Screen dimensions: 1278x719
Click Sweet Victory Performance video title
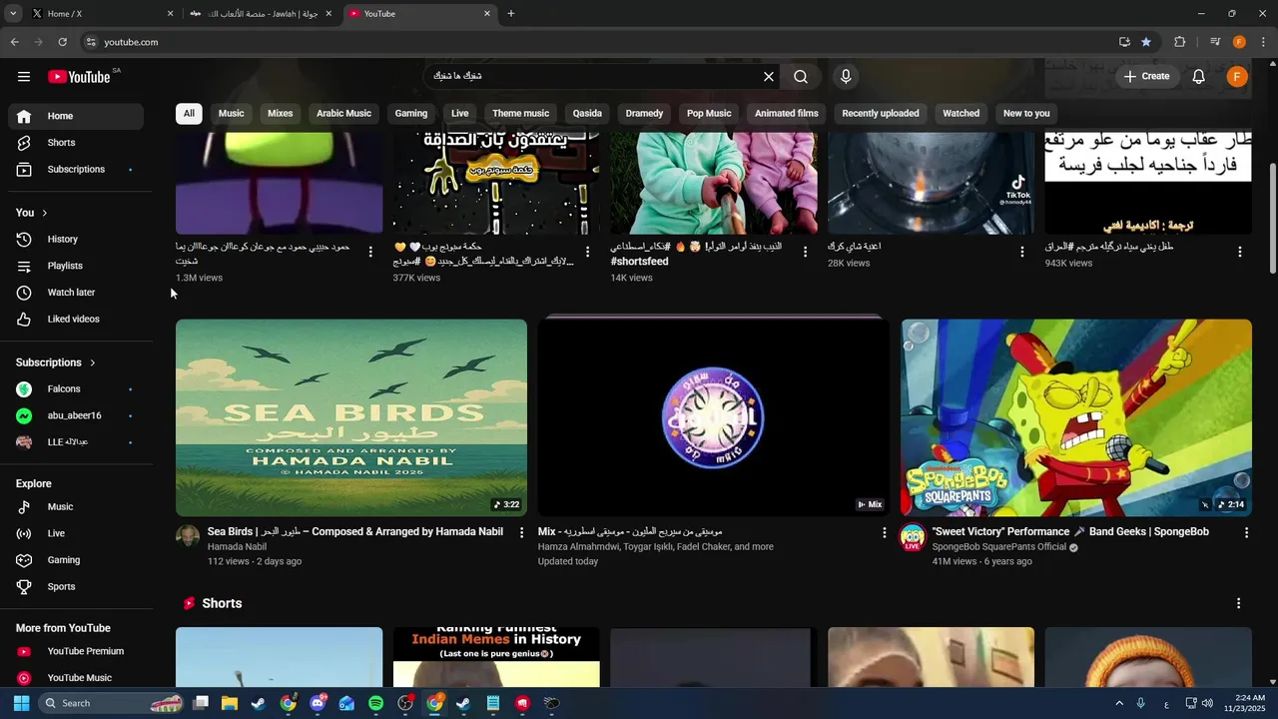[x=1070, y=532]
